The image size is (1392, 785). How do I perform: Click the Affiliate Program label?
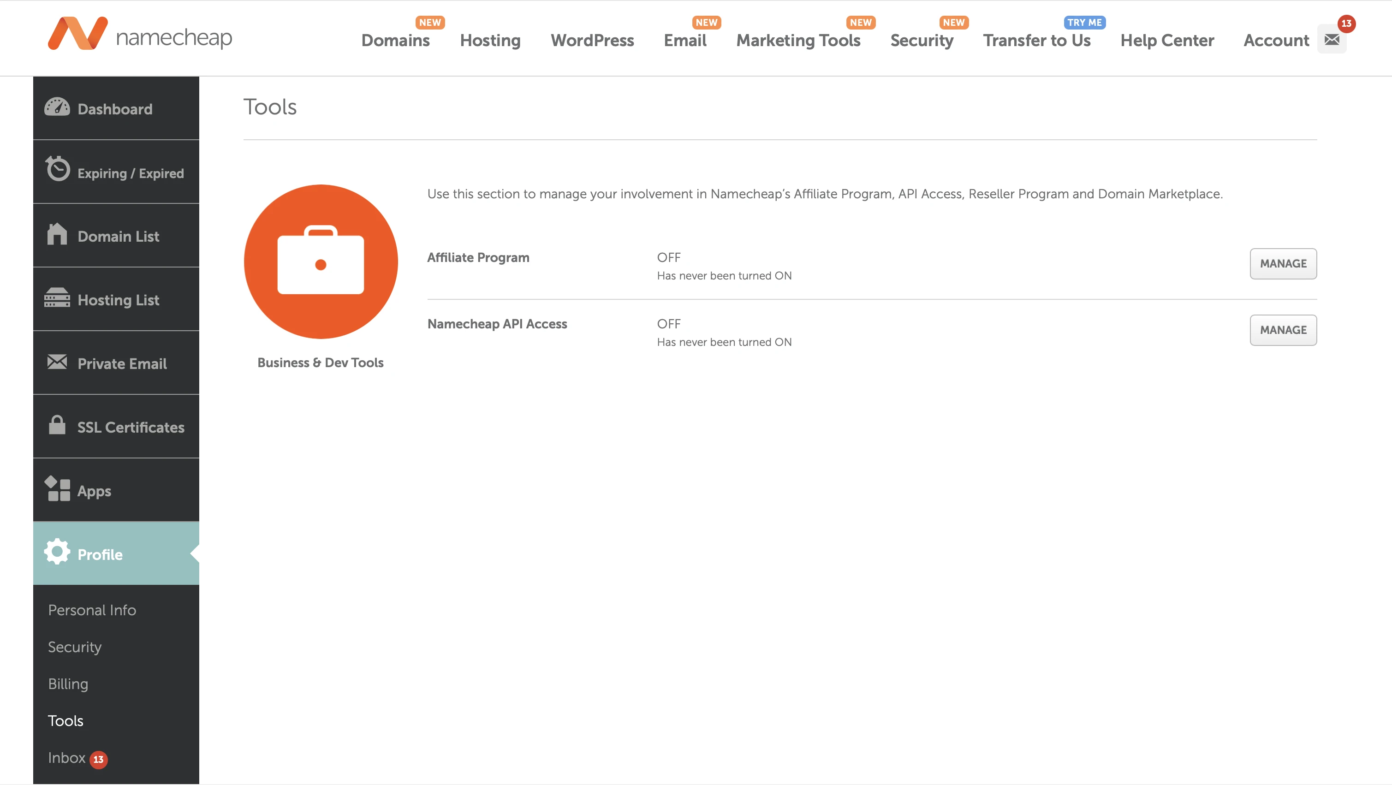pos(478,258)
